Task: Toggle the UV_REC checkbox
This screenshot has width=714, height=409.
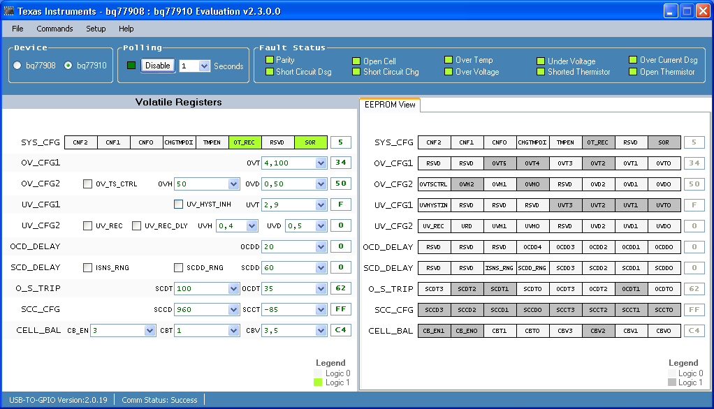Action: click(x=87, y=225)
